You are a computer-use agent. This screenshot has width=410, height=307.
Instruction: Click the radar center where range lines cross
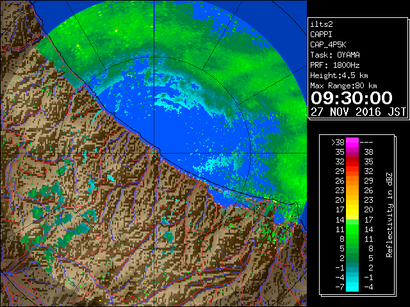pos(154,153)
